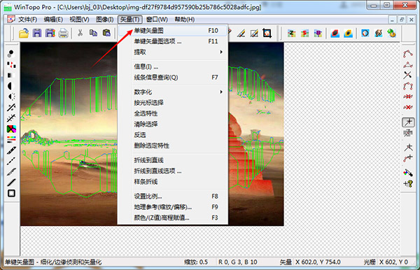Click the purple B toolbar icon
Screen dimensions: 420x270
point(318,34)
